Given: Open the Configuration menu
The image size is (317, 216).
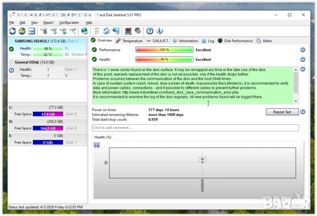Looking at the screenshot, I should [x=69, y=22].
